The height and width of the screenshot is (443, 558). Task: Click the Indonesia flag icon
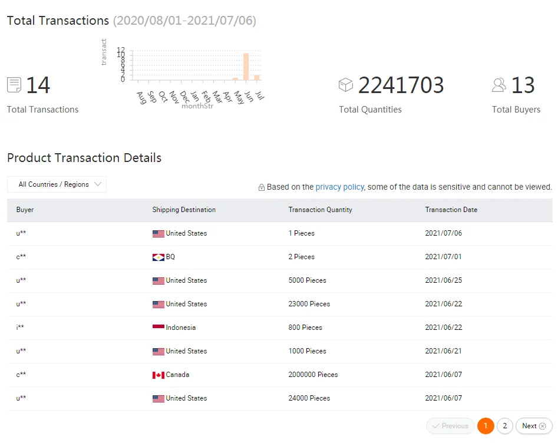(158, 328)
